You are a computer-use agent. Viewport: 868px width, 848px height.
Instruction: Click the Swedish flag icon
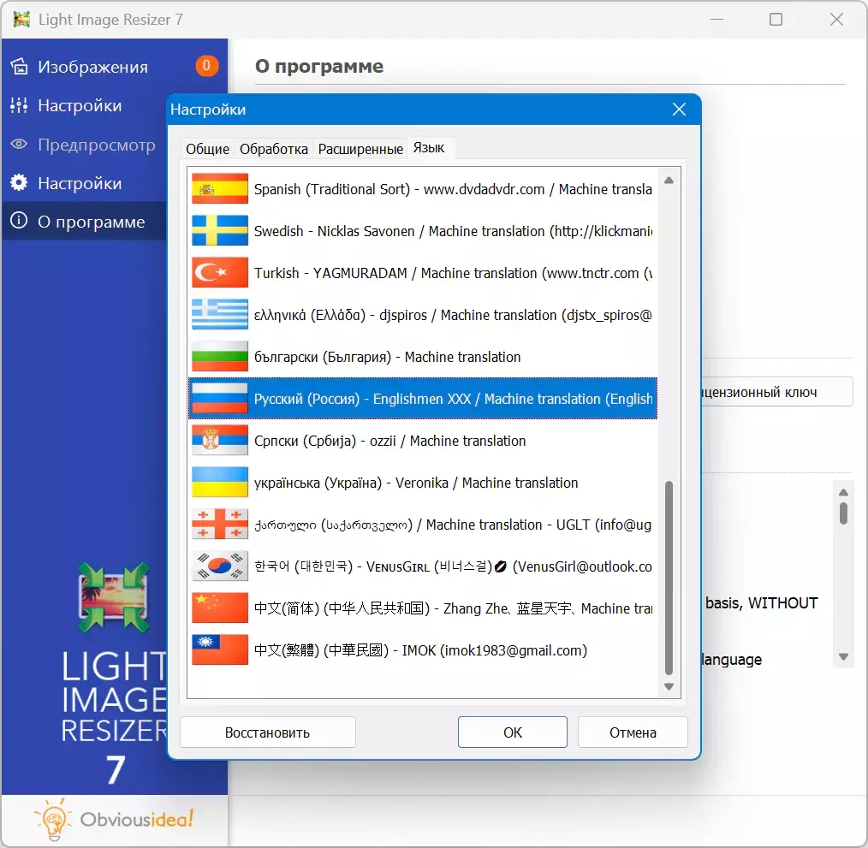pyautogui.click(x=220, y=231)
